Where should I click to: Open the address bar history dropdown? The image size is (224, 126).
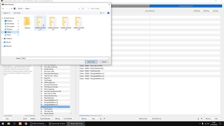click(x=79, y=8)
